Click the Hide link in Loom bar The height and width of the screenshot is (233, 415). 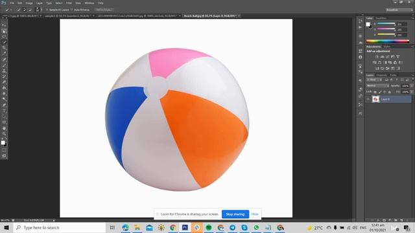click(x=255, y=214)
